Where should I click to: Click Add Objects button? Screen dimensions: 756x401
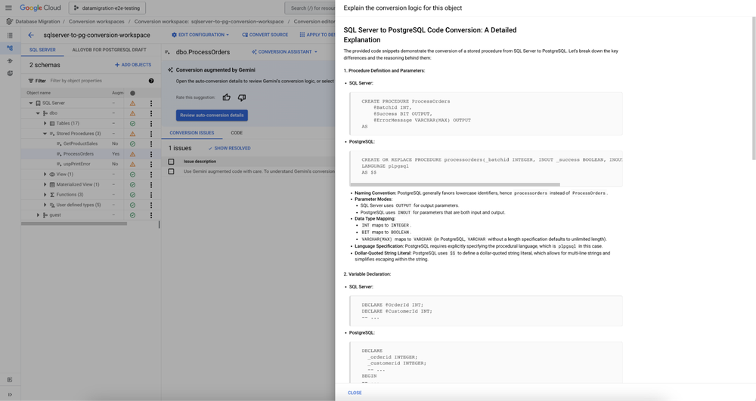(x=133, y=64)
